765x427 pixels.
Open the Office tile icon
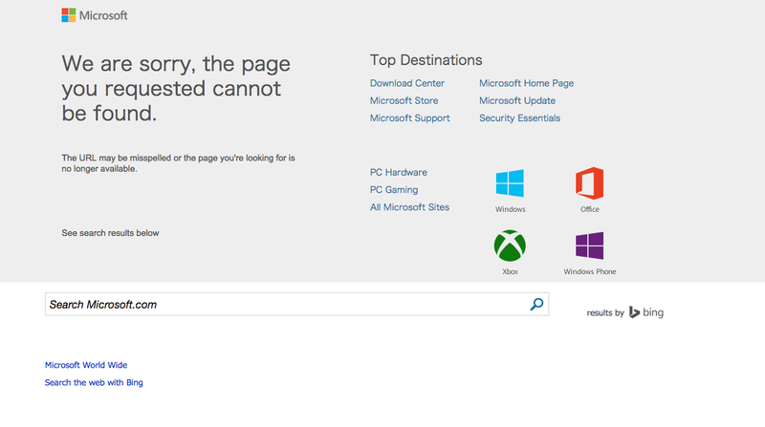[x=589, y=183]
